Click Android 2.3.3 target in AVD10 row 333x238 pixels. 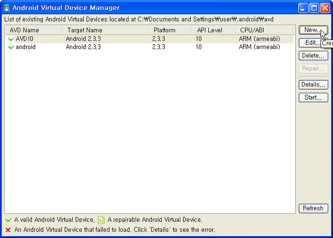[83, 39]
